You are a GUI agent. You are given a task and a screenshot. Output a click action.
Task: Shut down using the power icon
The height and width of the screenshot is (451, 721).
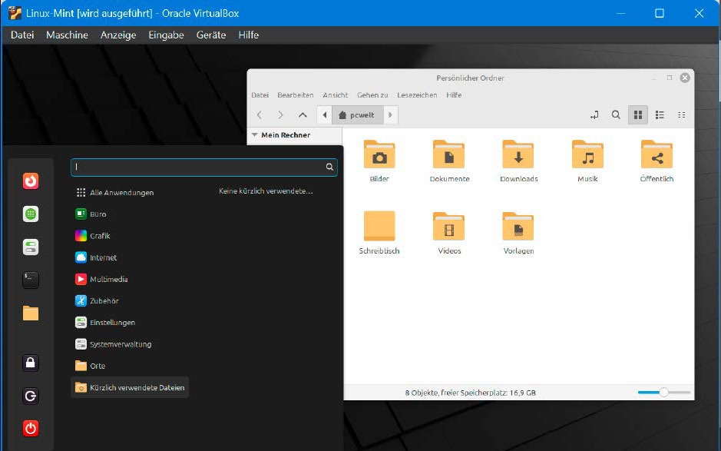[x=30, y=429]
